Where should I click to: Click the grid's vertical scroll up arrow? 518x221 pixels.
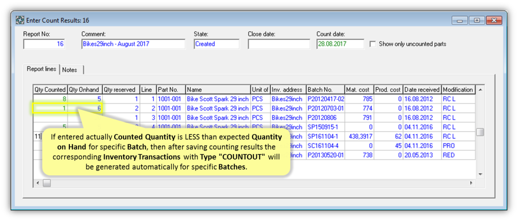(480, 89)
